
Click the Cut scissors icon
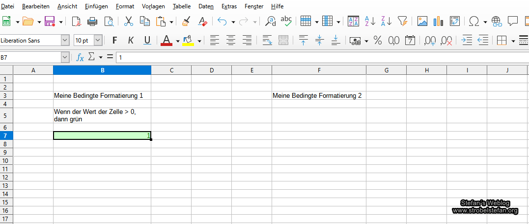(x=129, y=22)
